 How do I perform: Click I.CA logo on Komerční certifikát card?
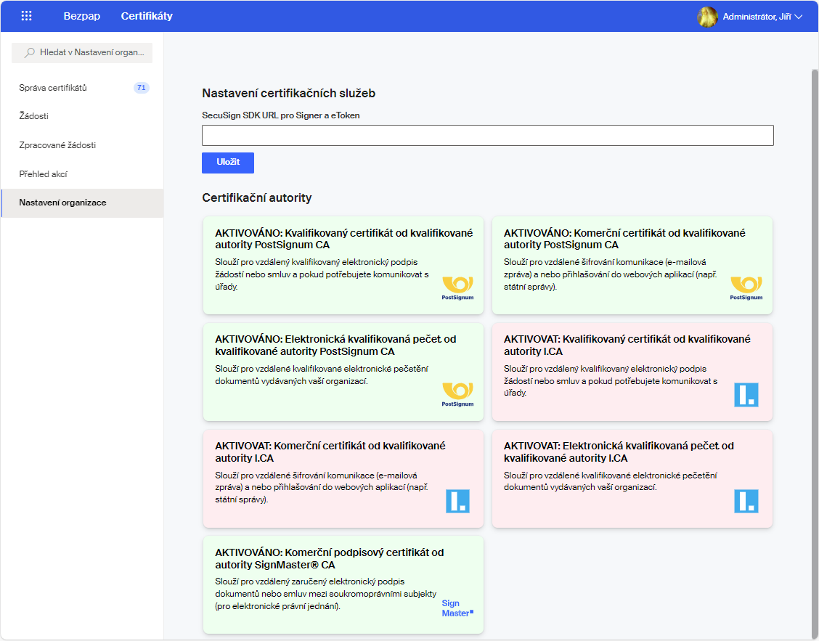point(457,501)
